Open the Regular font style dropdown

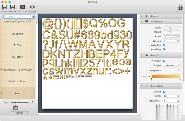pos(20,113)
